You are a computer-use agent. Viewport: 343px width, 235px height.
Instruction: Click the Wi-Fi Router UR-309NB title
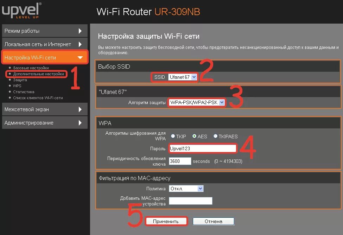pyautogui.click(x=148, y=12)
